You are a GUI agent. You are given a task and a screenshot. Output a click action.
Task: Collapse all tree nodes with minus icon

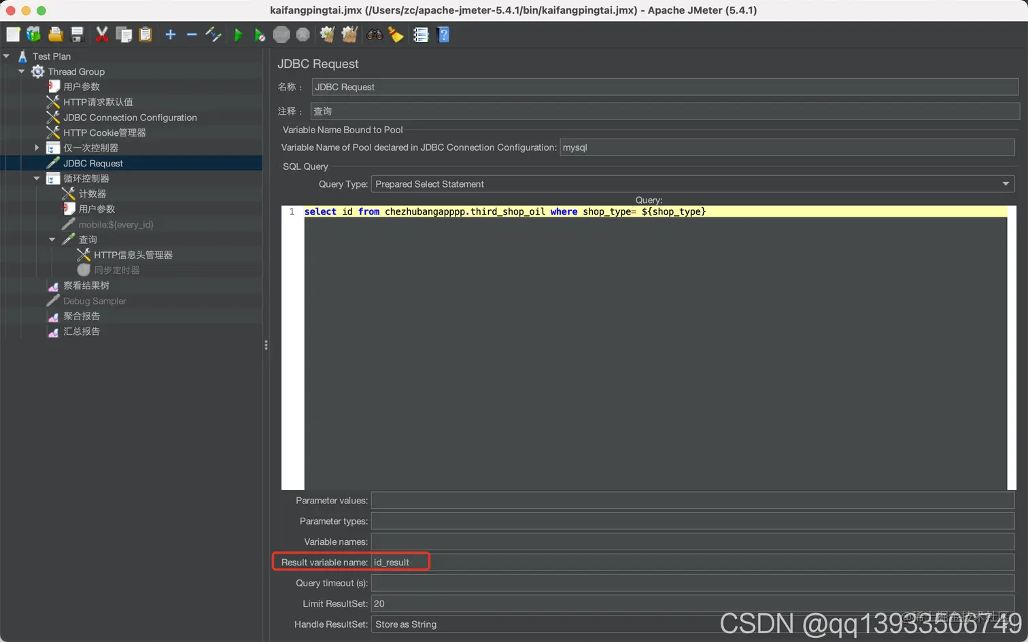click(192, 35)
